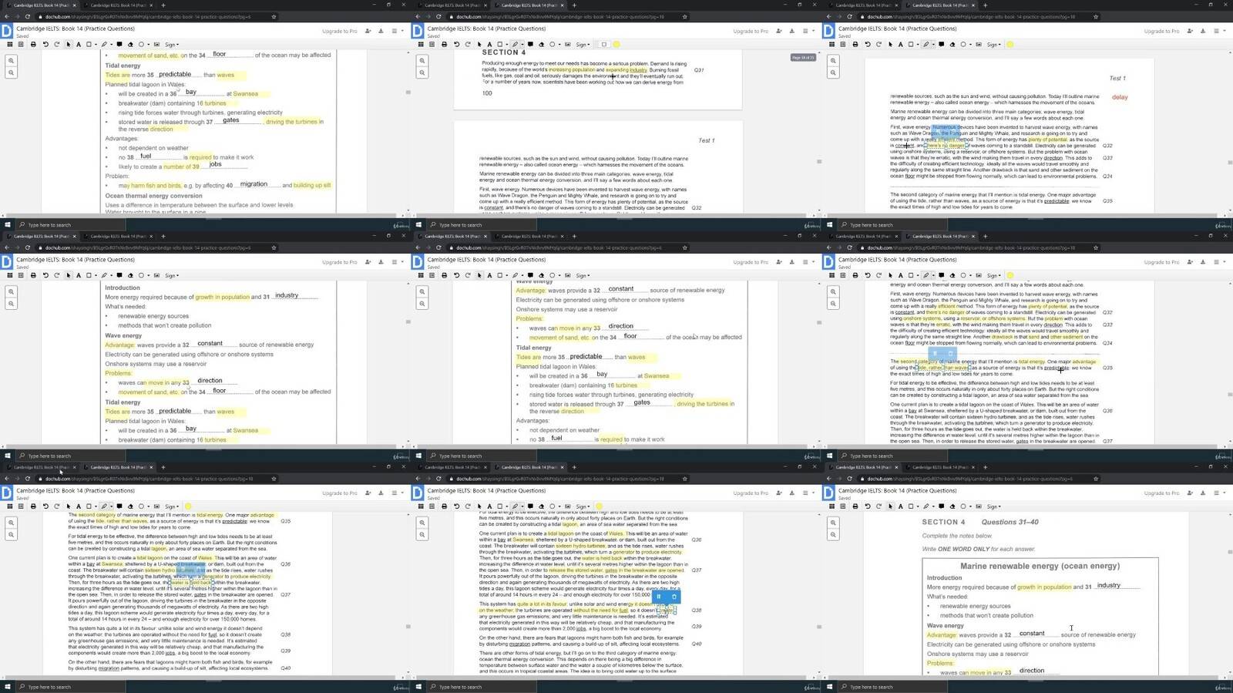Screen dimensions: 1233x693
Task: Open Start menu beneath the bottom-right window
Action: point(829,687)
